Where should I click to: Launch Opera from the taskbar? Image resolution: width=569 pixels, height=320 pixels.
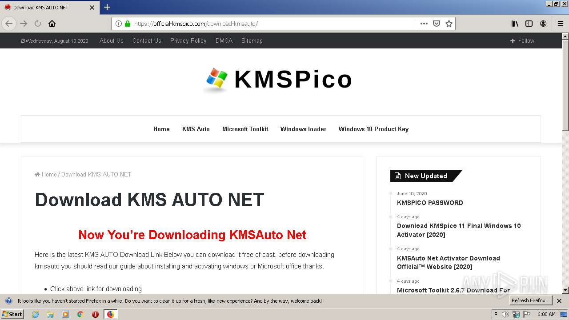click(x=95, y=314)
